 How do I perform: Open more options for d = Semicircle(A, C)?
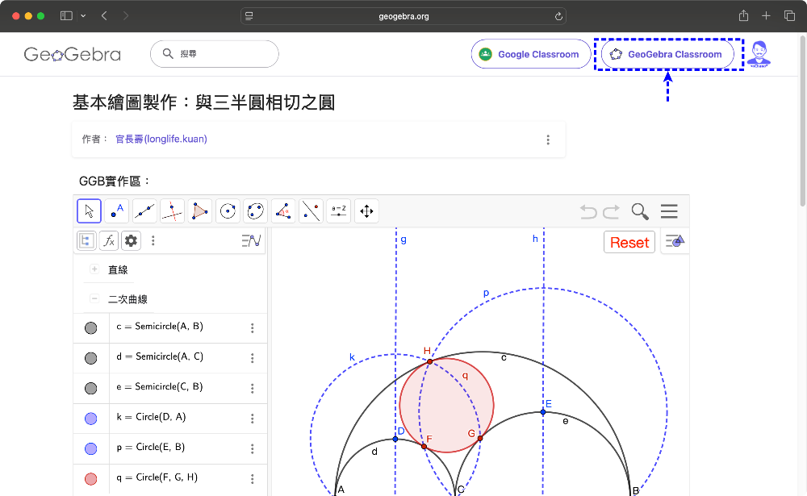pos(252,358)
